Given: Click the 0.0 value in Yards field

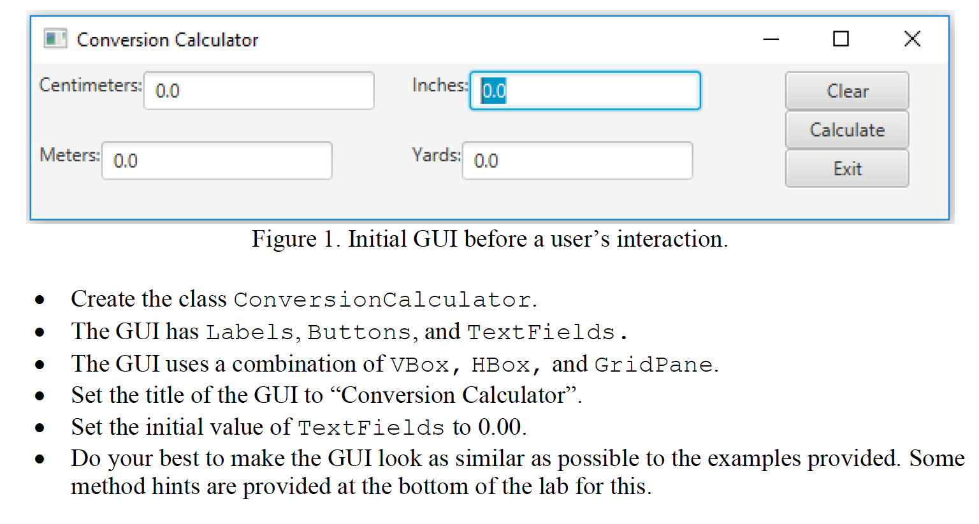Looking at the screenshot, I should [487, 160].
